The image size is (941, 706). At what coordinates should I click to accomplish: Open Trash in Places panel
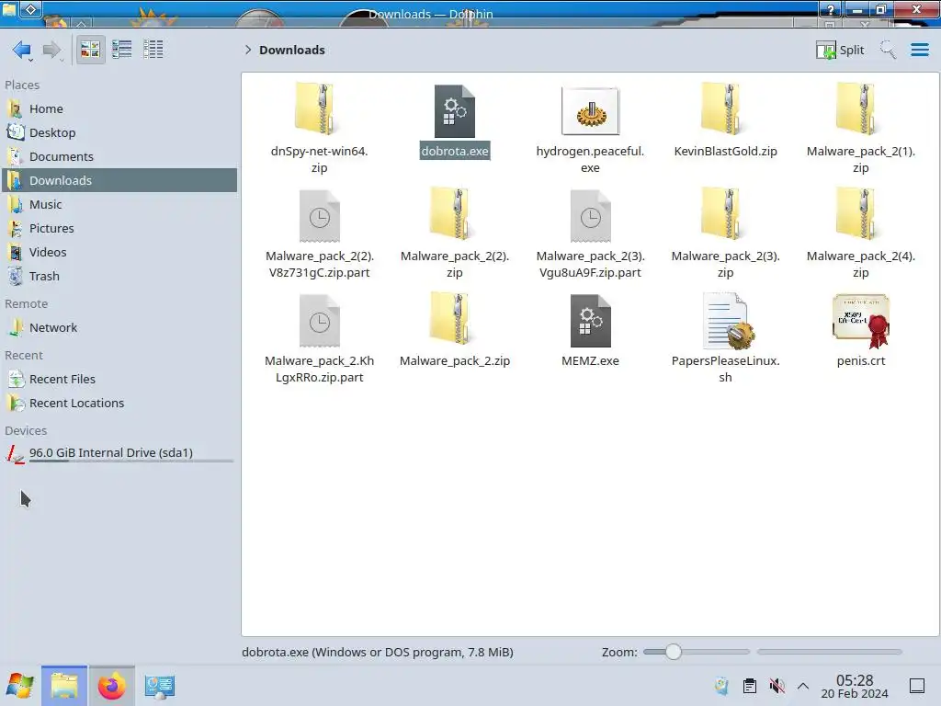(x=119, y=277)
